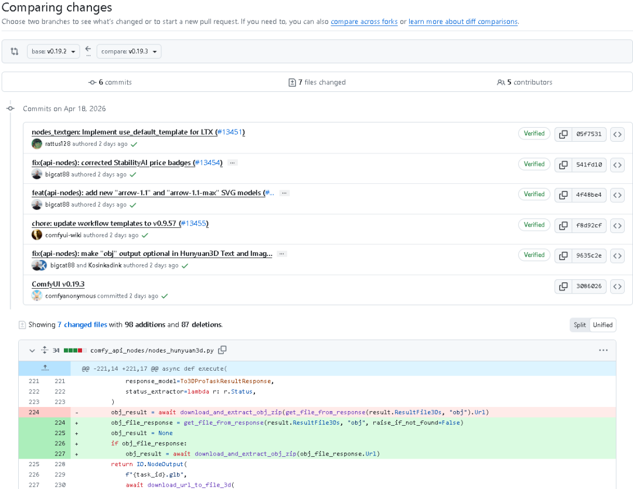Switch to the 6 commits tab

click(x=110, y=83)
